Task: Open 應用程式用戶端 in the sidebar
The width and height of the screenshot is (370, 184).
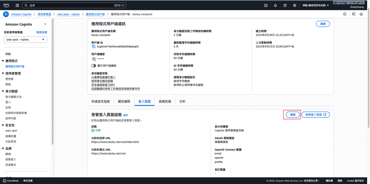Action: click(x=15, y=67)
